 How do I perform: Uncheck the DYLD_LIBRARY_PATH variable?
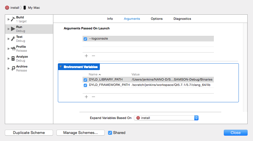coord(85,80)
